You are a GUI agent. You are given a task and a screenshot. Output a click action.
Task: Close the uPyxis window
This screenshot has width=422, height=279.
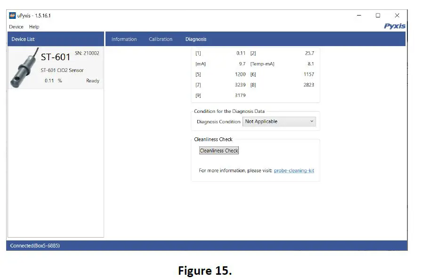tap(397, 16)
